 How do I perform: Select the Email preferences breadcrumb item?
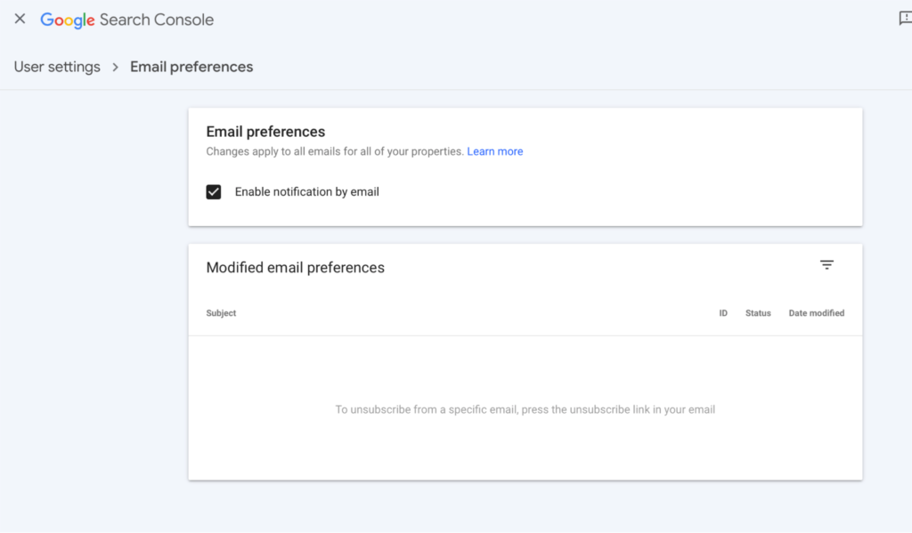point(191,67)
